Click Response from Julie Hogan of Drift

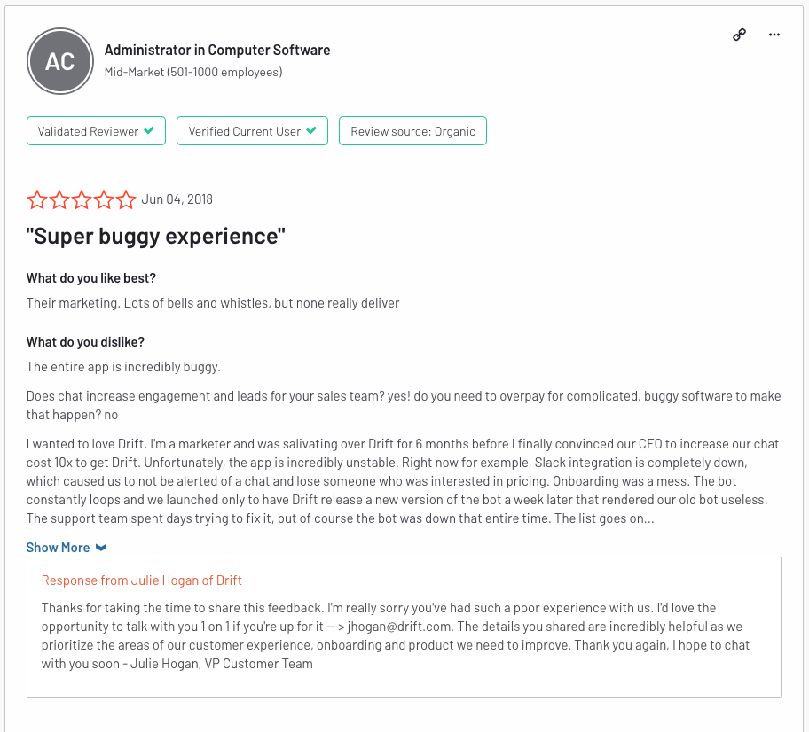pyautogui.click(x=141, y=580)
